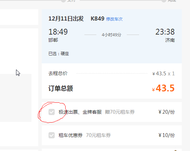Click the 支付 progress step circle
The height and width of the screenshot is (151, 190).
point(63,1)
